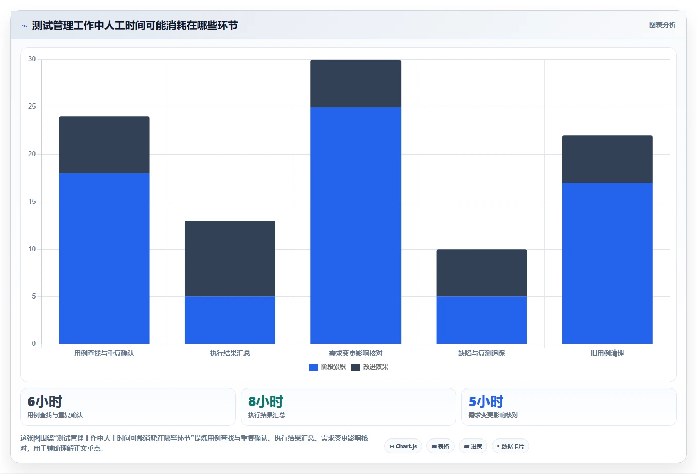Select the 数据卡片 tag chip
697x474 pixels.
[x=510, y=446]
